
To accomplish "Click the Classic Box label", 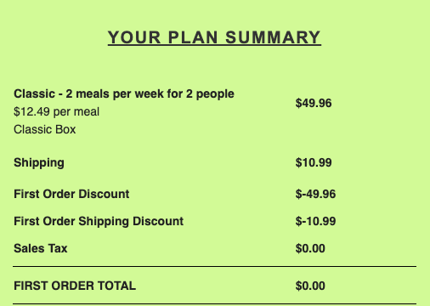I will tap(45, 129).
